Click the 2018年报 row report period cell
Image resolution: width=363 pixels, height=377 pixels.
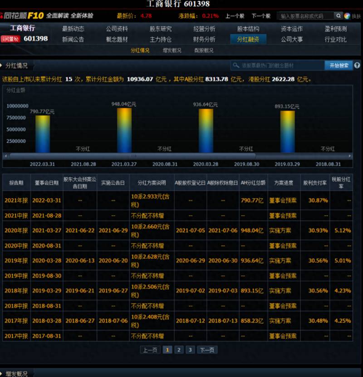pos(16,291)
